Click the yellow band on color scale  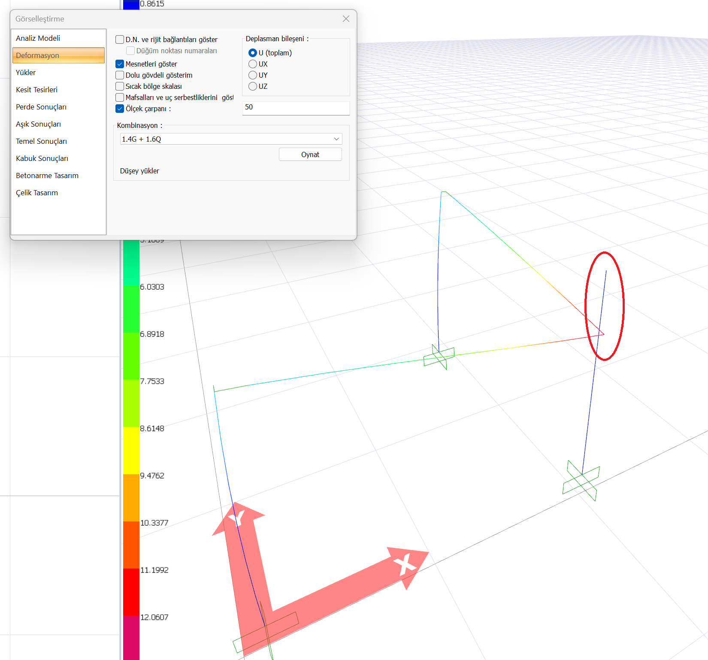click(x=131, y=451)
